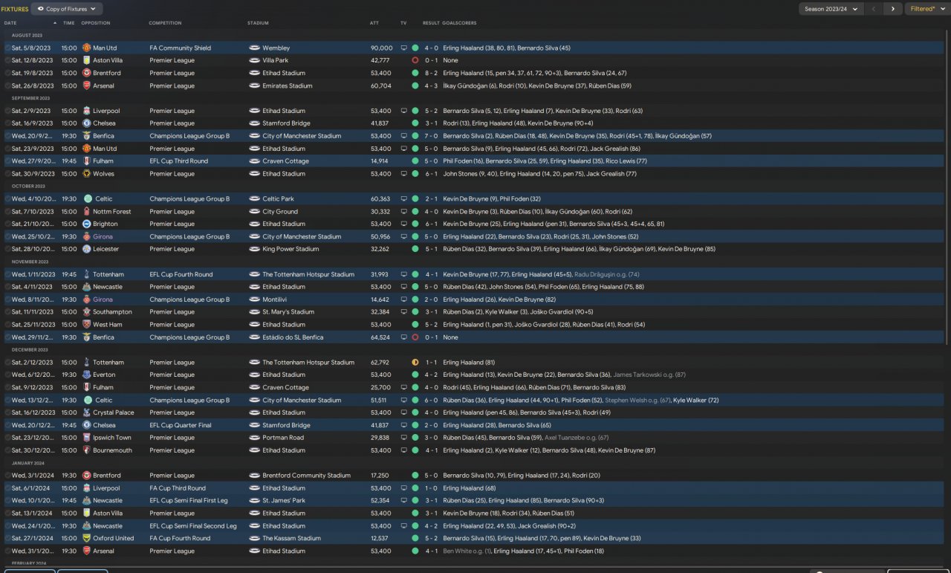The height and width of the screenshot is (573, 951).
Task: Sort by the Time column header
Action: coord(69,23)
